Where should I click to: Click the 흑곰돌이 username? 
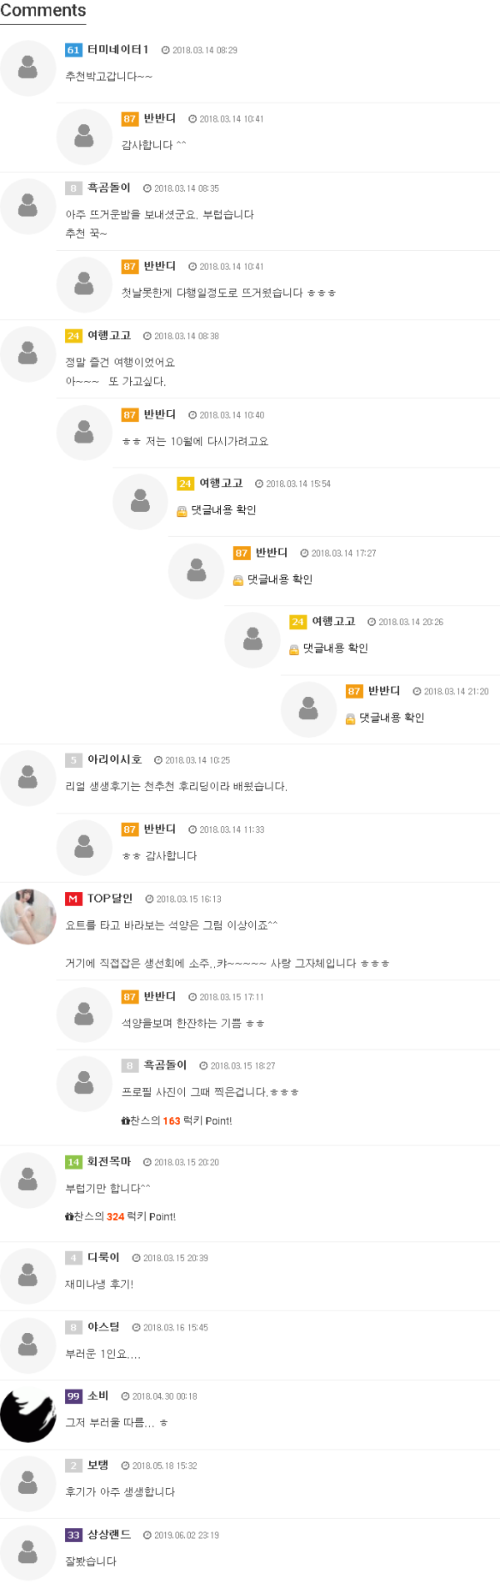click(101, 188)
